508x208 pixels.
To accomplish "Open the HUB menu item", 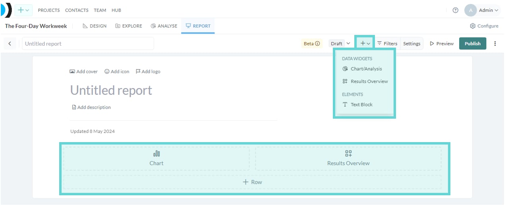I will coord(116,10).
